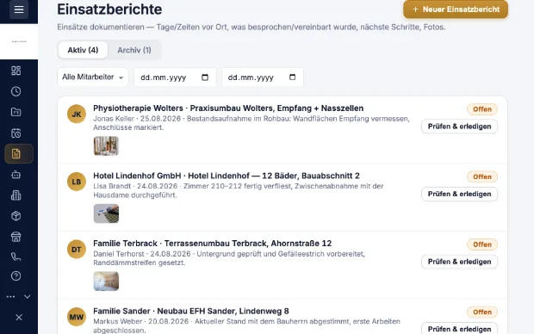Open the folder chart icon in sidebar

(x=16, y=112)
